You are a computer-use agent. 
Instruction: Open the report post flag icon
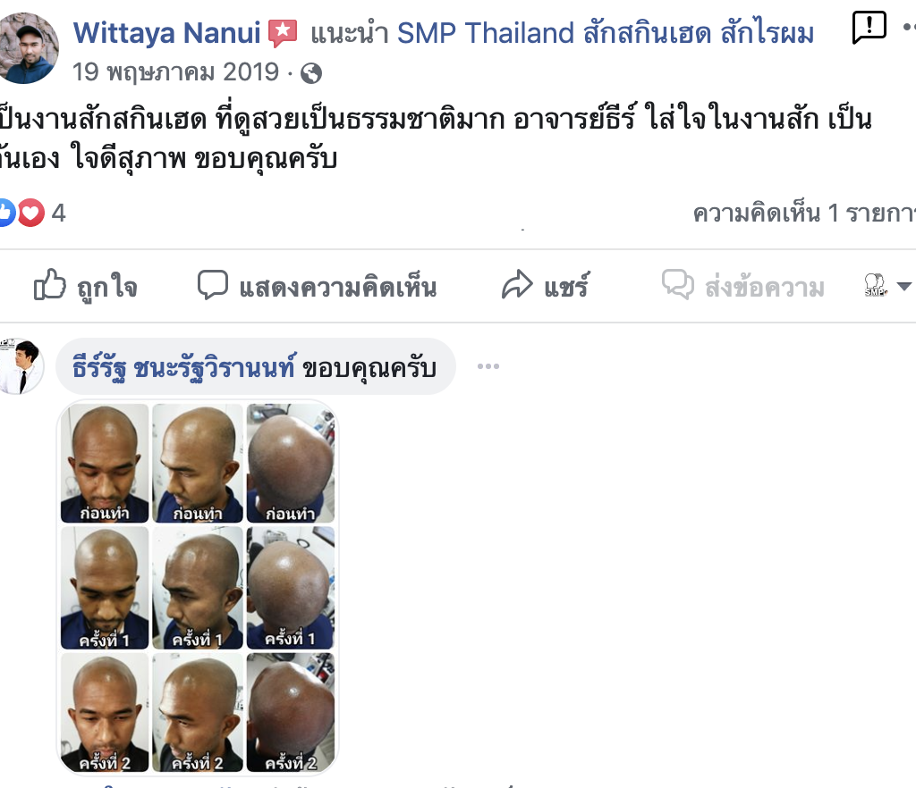click(x=869, y=27)
